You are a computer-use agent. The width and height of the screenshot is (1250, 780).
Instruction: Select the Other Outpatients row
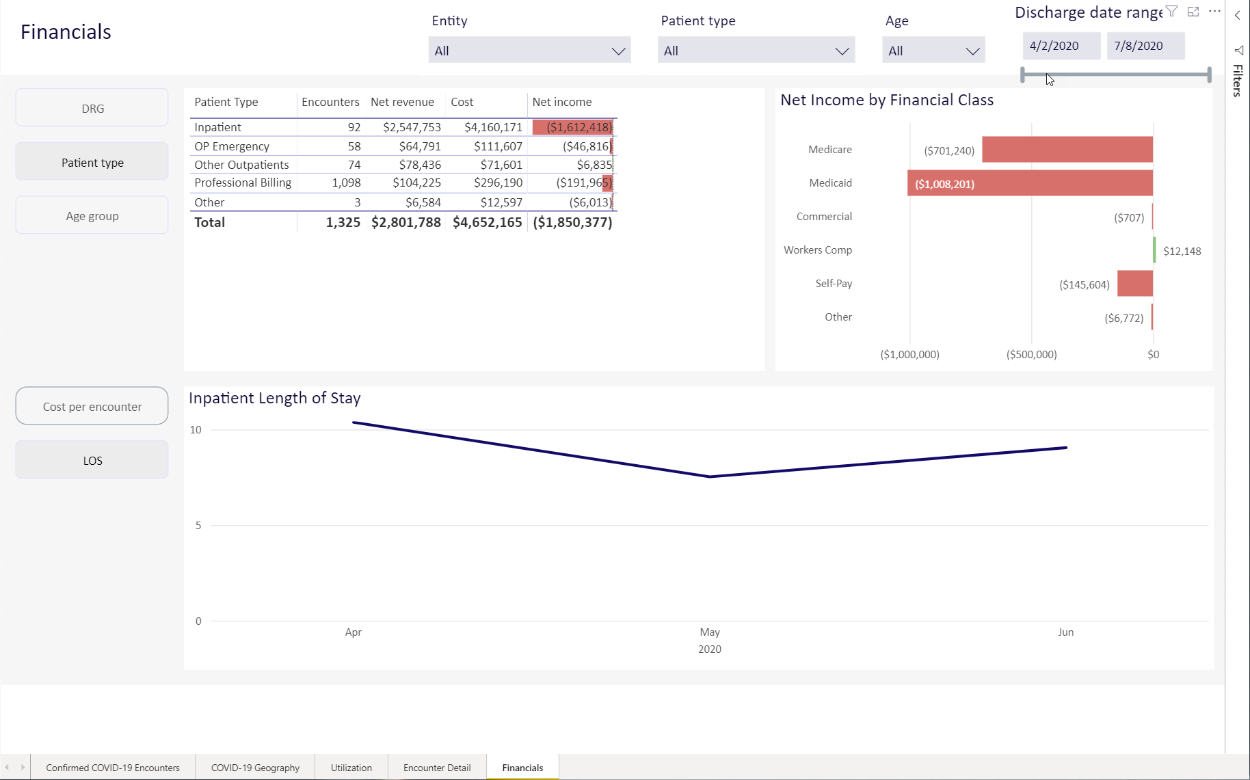click(x=403, y=165)
